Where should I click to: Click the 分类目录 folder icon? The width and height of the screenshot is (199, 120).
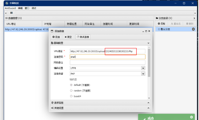pos(157,18)
